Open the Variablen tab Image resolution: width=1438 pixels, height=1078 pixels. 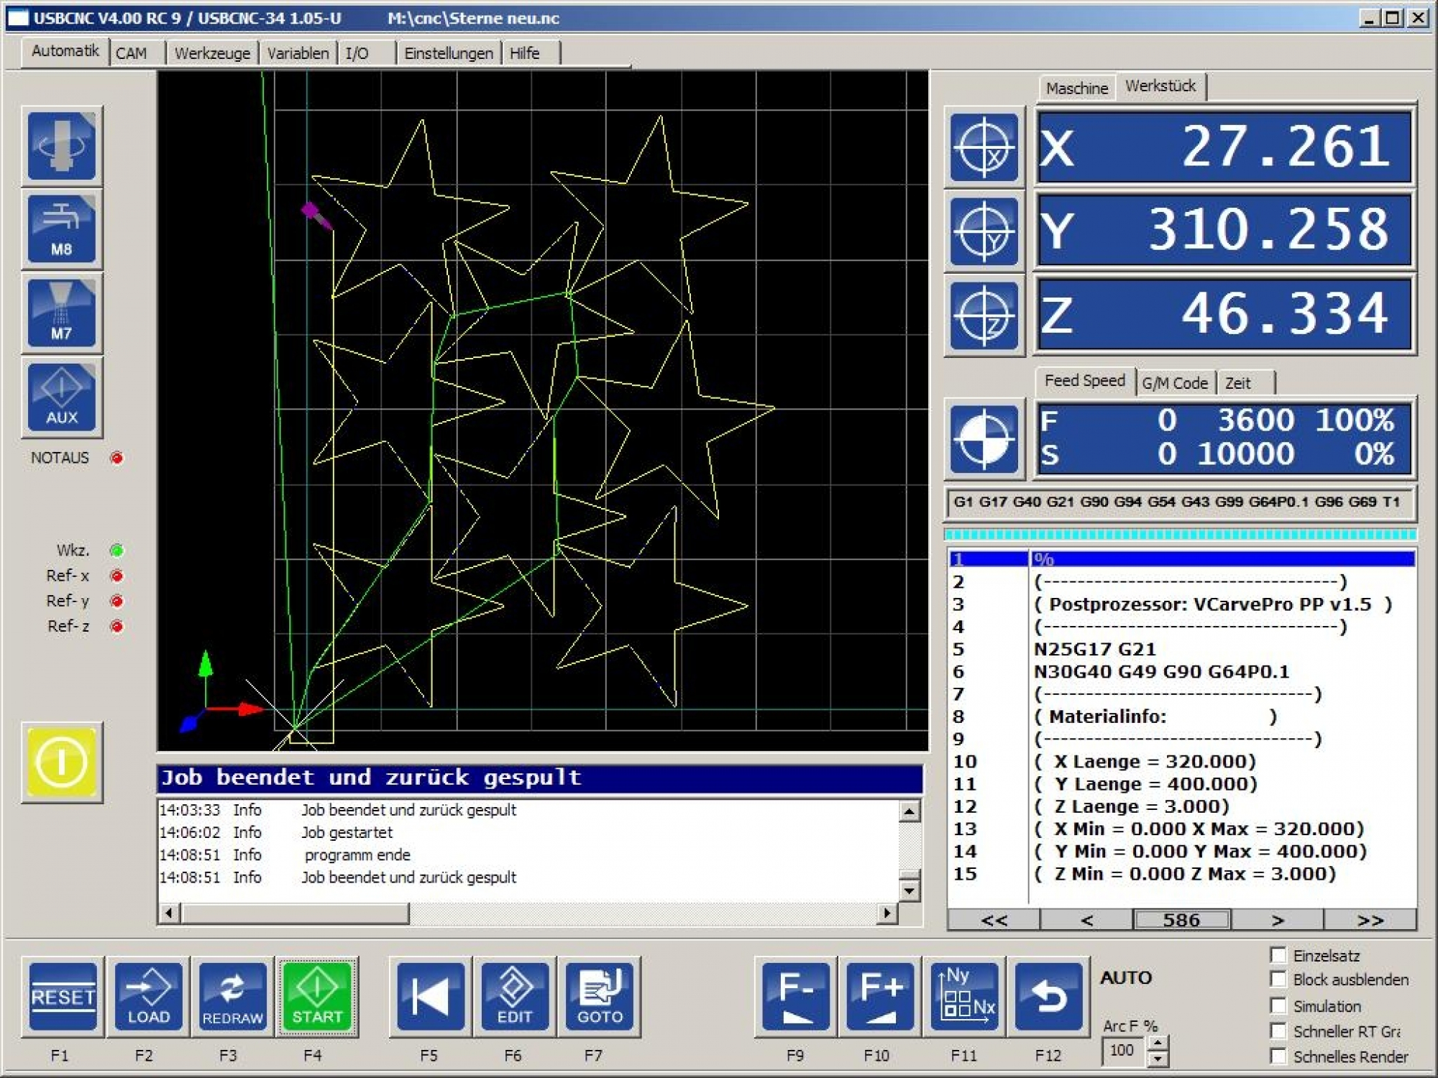pyautogui.click(x=298, y=53)
